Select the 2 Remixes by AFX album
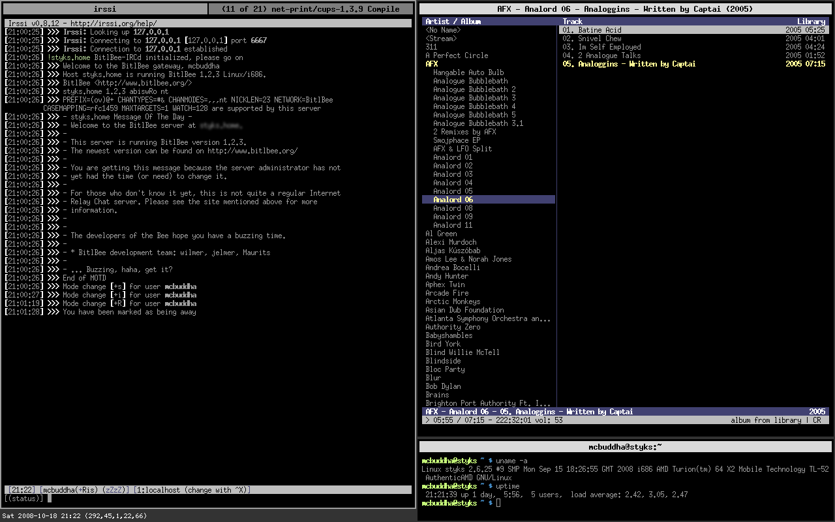Image resolution: width=835 pixels, height=522 pixels. pyautogui.click(x=464, y=132)
